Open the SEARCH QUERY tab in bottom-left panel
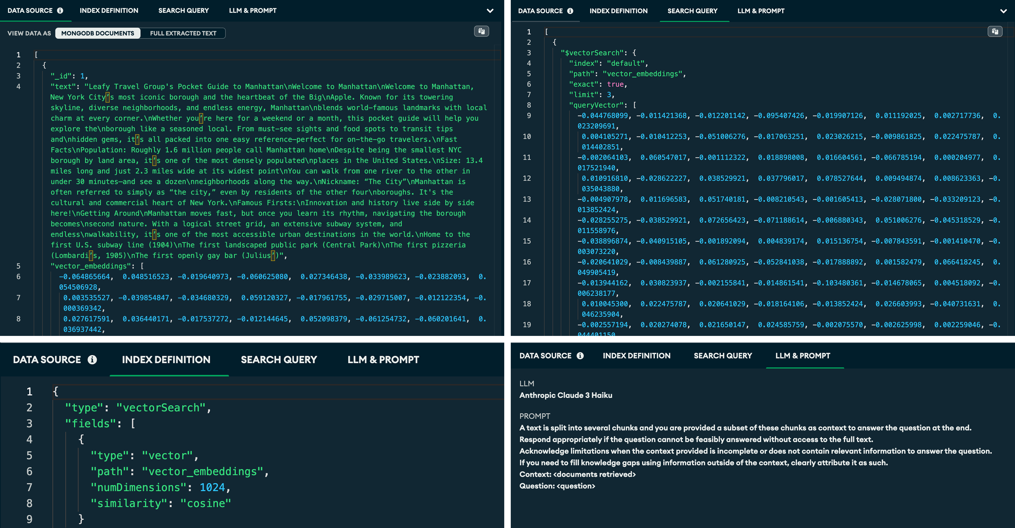The height and width of the screenshot is (528, 1015). [x=279, y=359]
